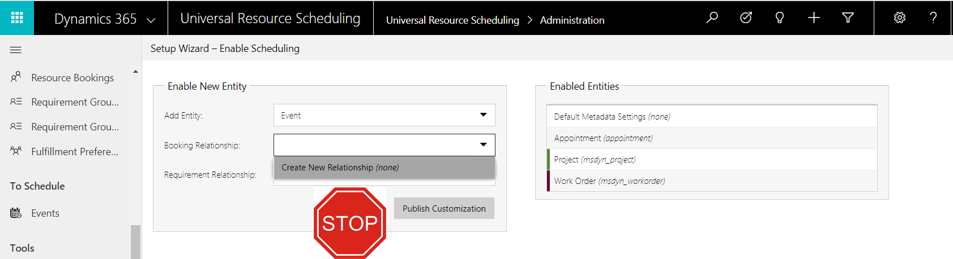Click the search magnifier icon
The height and width of the screenshot is (259, 953).
(712, 18)
